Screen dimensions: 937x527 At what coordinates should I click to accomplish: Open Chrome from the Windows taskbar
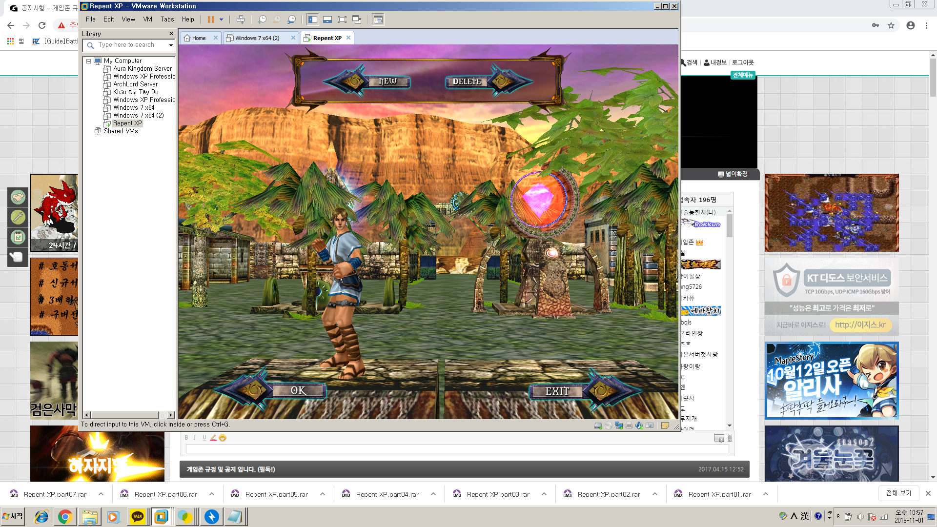[65, 517]
